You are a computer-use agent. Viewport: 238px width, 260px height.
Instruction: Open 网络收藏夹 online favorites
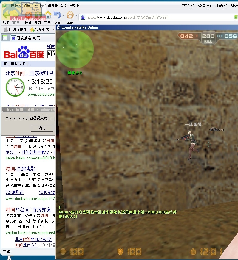pos(15,29)
